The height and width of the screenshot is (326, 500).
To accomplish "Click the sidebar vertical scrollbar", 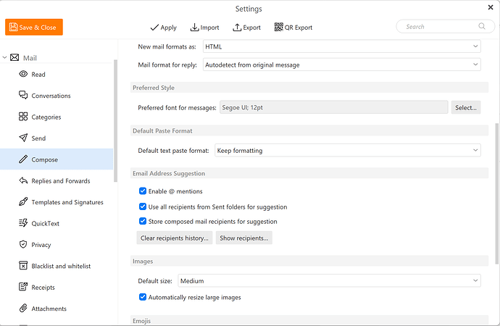I will coord(115,121).
